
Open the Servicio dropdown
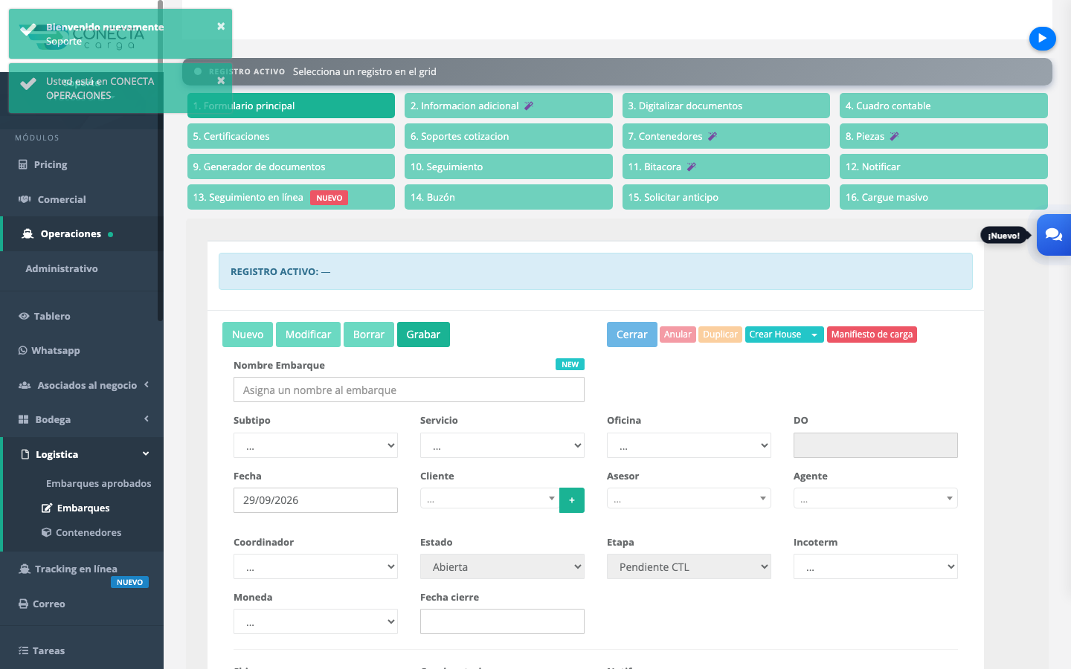(502, 445)
